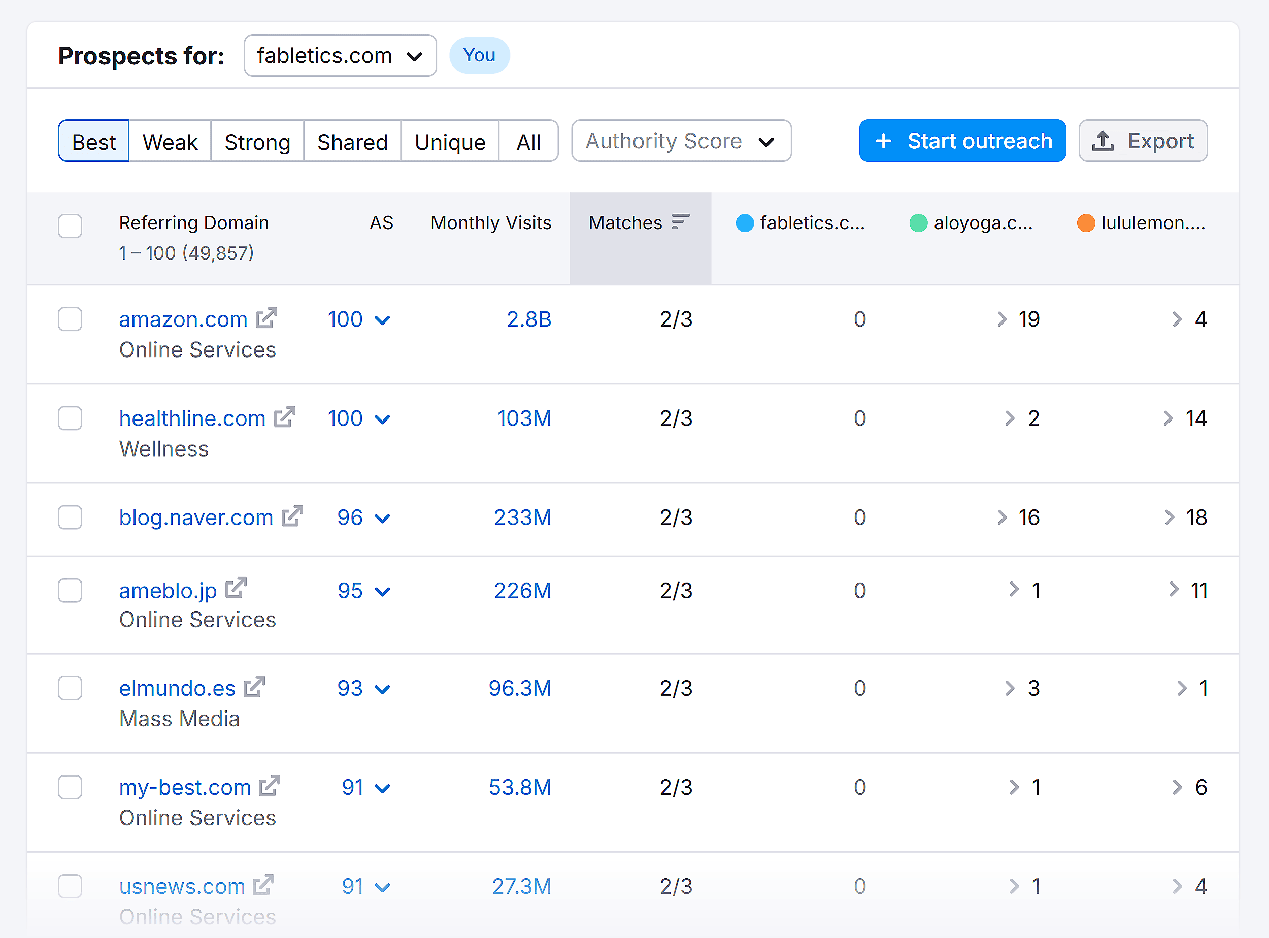Open the blog.naver.com domain link
This screenshot has height=938, width=1269.
coord(196,517)
